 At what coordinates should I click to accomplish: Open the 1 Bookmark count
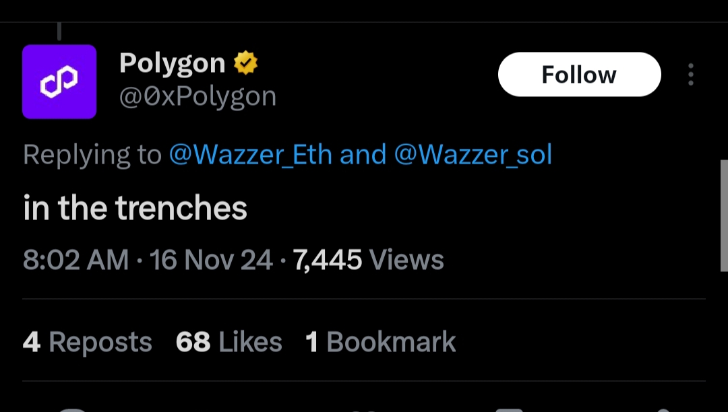click(381, 342)
